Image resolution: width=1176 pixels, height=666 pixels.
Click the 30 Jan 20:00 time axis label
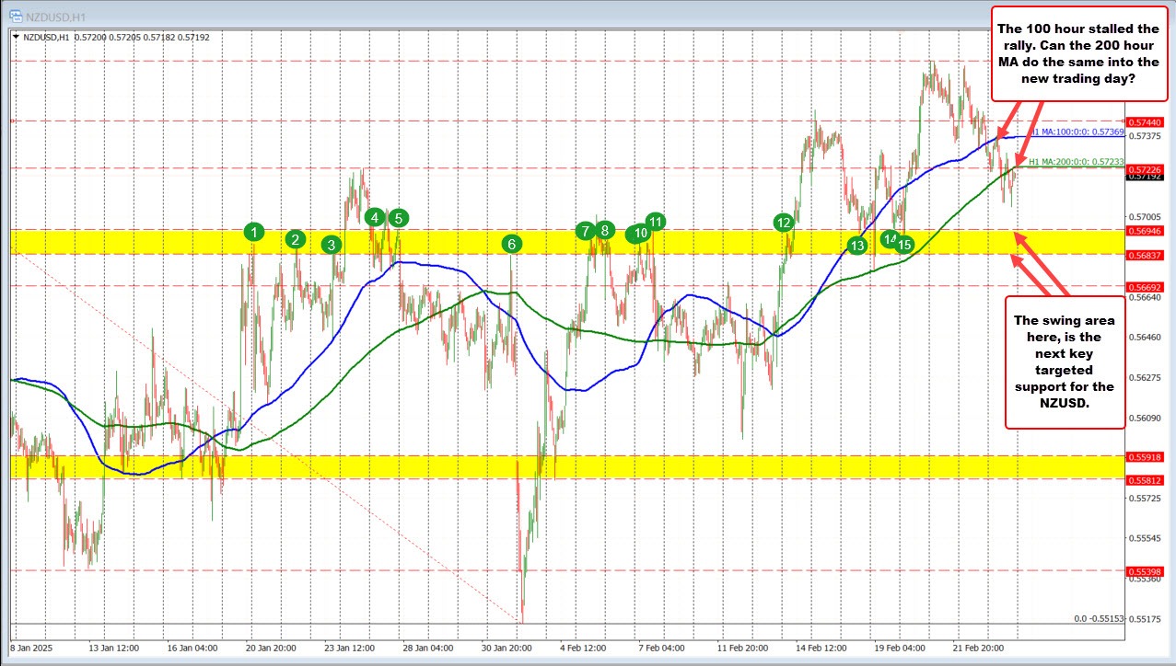point(502,647)
